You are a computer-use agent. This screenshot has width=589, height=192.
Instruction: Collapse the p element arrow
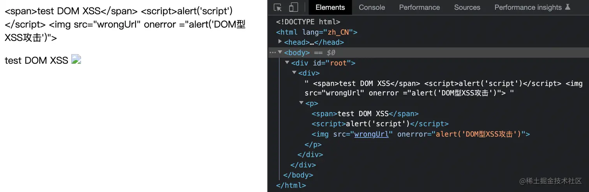coord(301,103)
